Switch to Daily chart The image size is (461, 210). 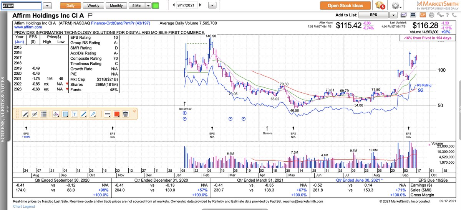pos(70,6)
